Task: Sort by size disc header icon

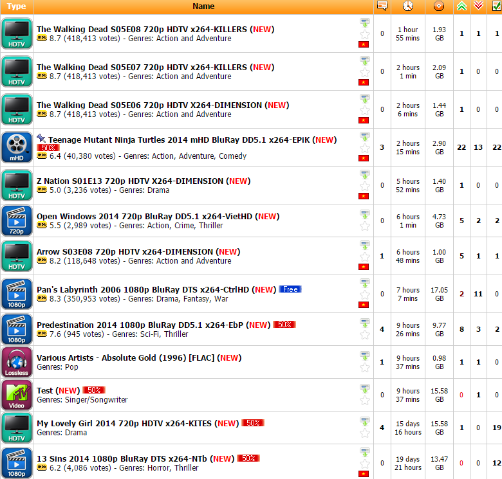Action: [x=439, y=6]
